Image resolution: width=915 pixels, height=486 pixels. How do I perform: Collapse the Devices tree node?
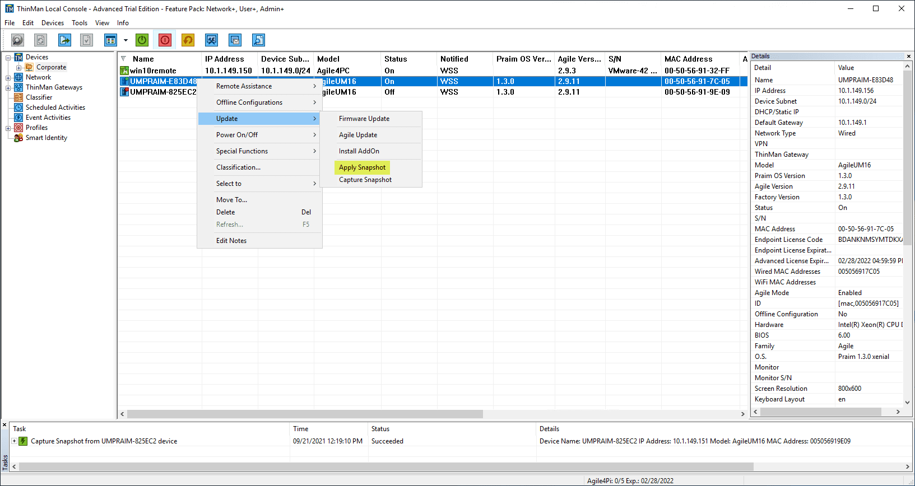[8, 58]
